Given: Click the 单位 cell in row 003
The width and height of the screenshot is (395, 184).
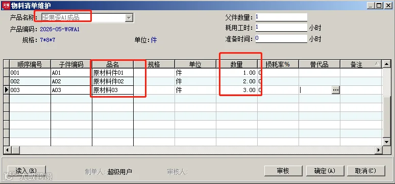Looking at the screenshot, I should pyautogui.click(x=195, y=90).
